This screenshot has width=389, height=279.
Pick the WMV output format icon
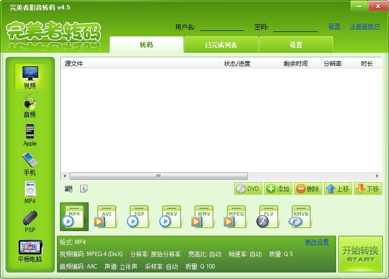tap(202, 217)
